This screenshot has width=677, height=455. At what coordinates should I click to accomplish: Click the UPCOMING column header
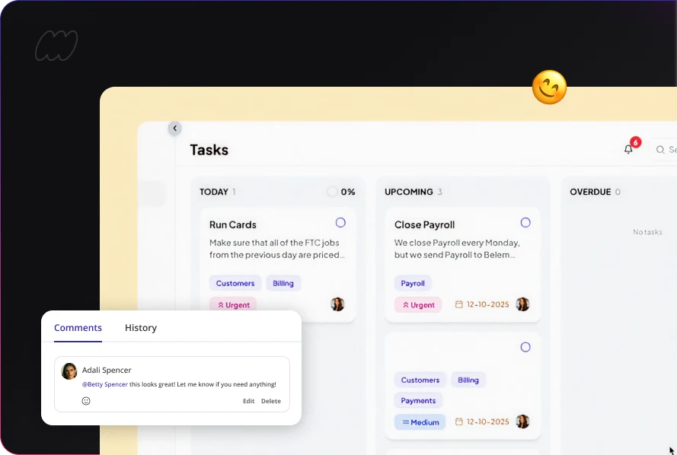point(408,192)
